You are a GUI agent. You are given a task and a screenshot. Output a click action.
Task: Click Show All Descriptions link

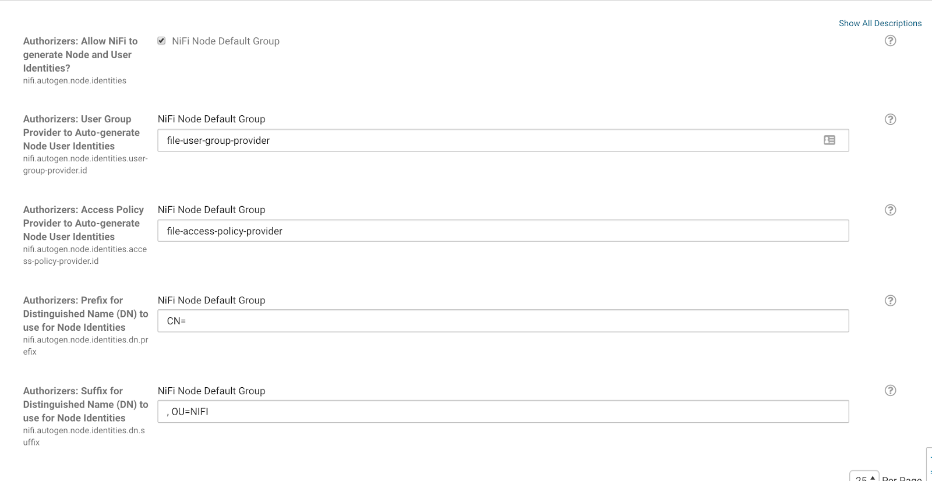(880, 23)
